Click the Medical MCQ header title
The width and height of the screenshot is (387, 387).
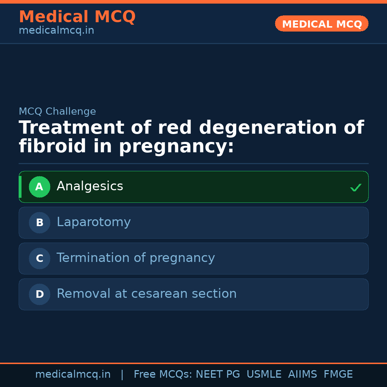click(x=77, y=17)
